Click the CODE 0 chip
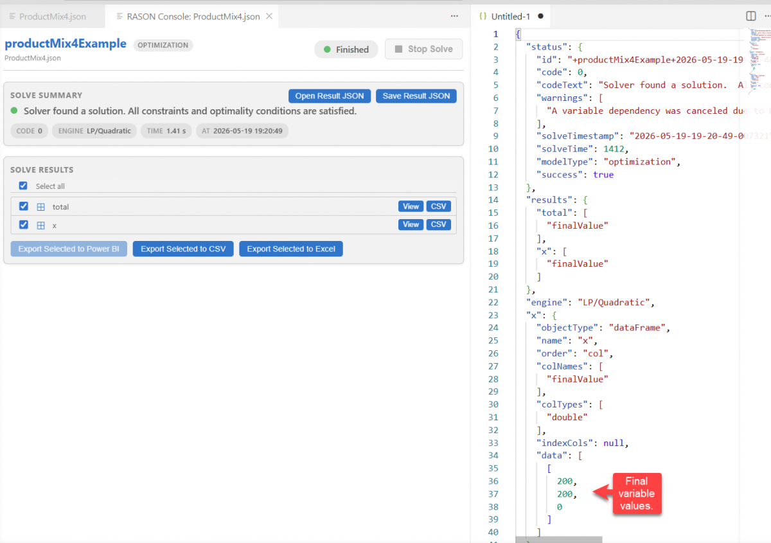Image resolution: width=771 pixels, height=543 pixels. [30, 131]
